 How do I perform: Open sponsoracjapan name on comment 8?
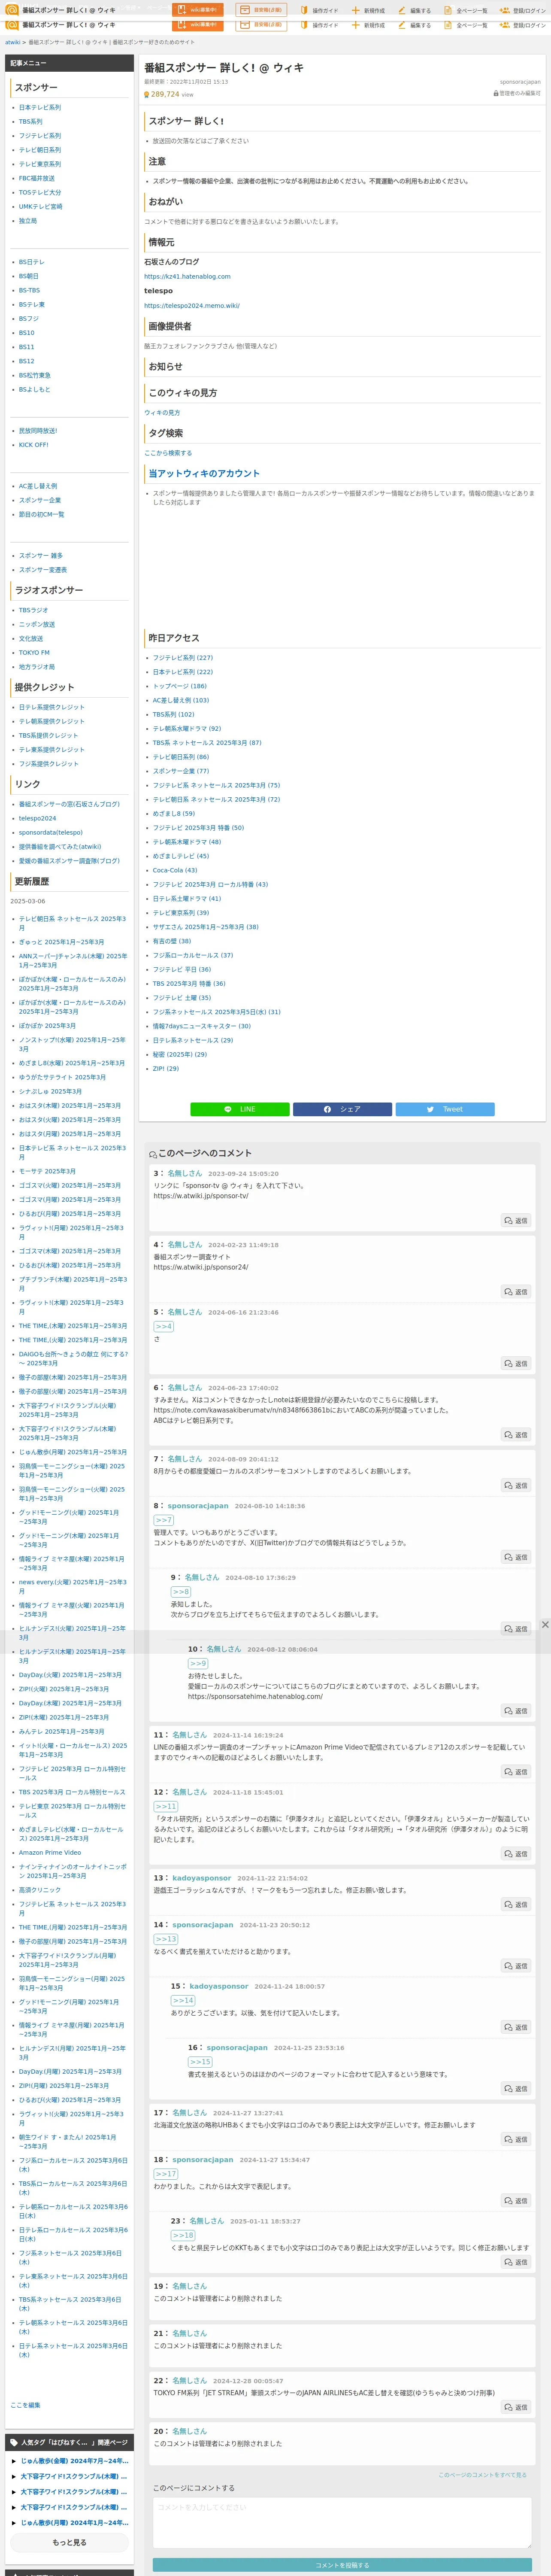click(197, 1506)
